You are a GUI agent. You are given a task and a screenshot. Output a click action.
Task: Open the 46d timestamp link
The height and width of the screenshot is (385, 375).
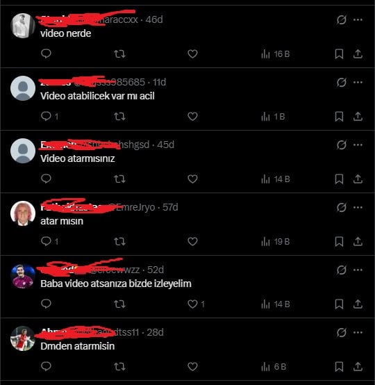(x=154, y=19)
